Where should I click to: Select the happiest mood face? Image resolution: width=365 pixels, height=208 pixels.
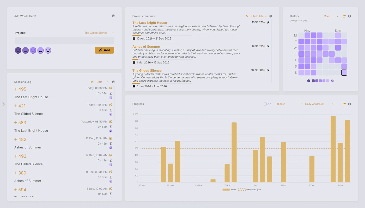coord(48,50)
